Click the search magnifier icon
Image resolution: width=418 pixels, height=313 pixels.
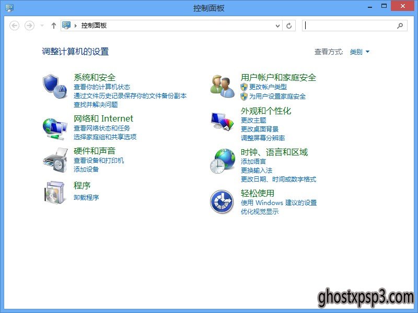[400, 26]
